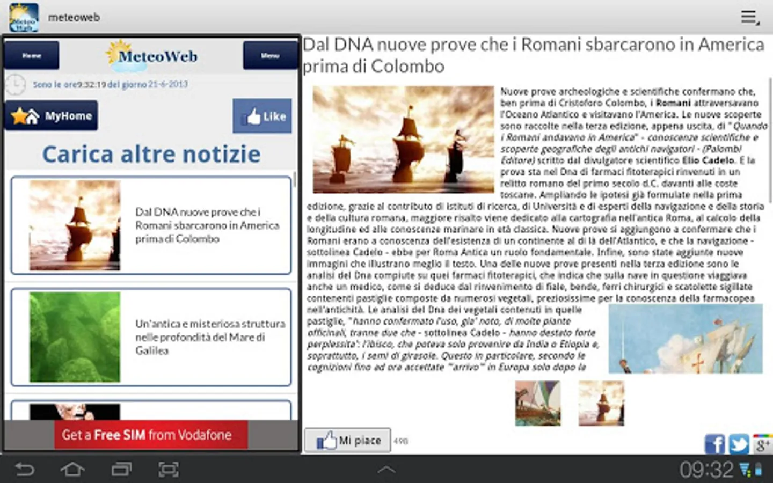This screenshot has width=773, height=483.
Task: Open the green thumbnail of Galilea article
Action: click(75, 337)
